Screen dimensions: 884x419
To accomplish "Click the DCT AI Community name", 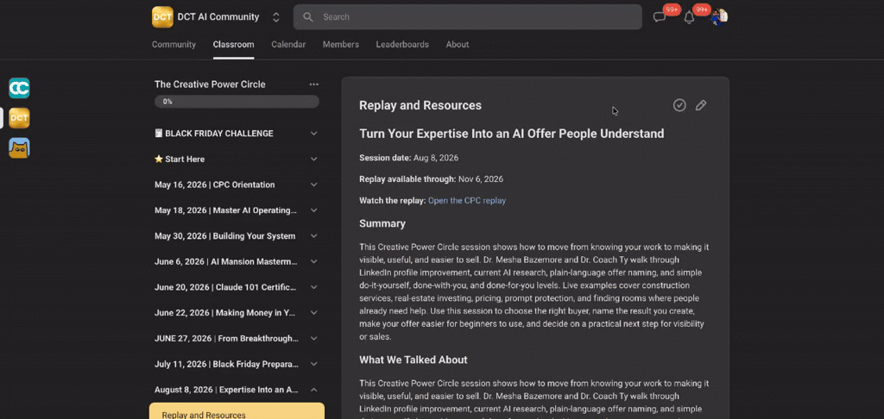I will [218, 17].
